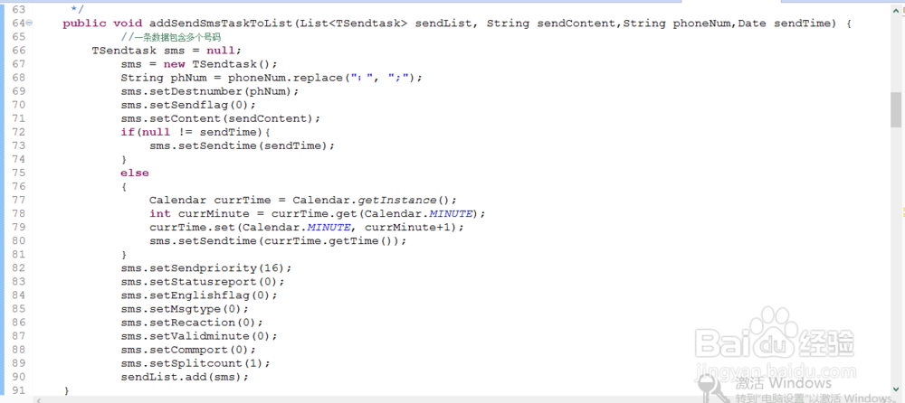Click the horizontal scrollbar track at bottom
This screenshot has height=403, width=905.
pyautogui.click(x=462, y=399)
